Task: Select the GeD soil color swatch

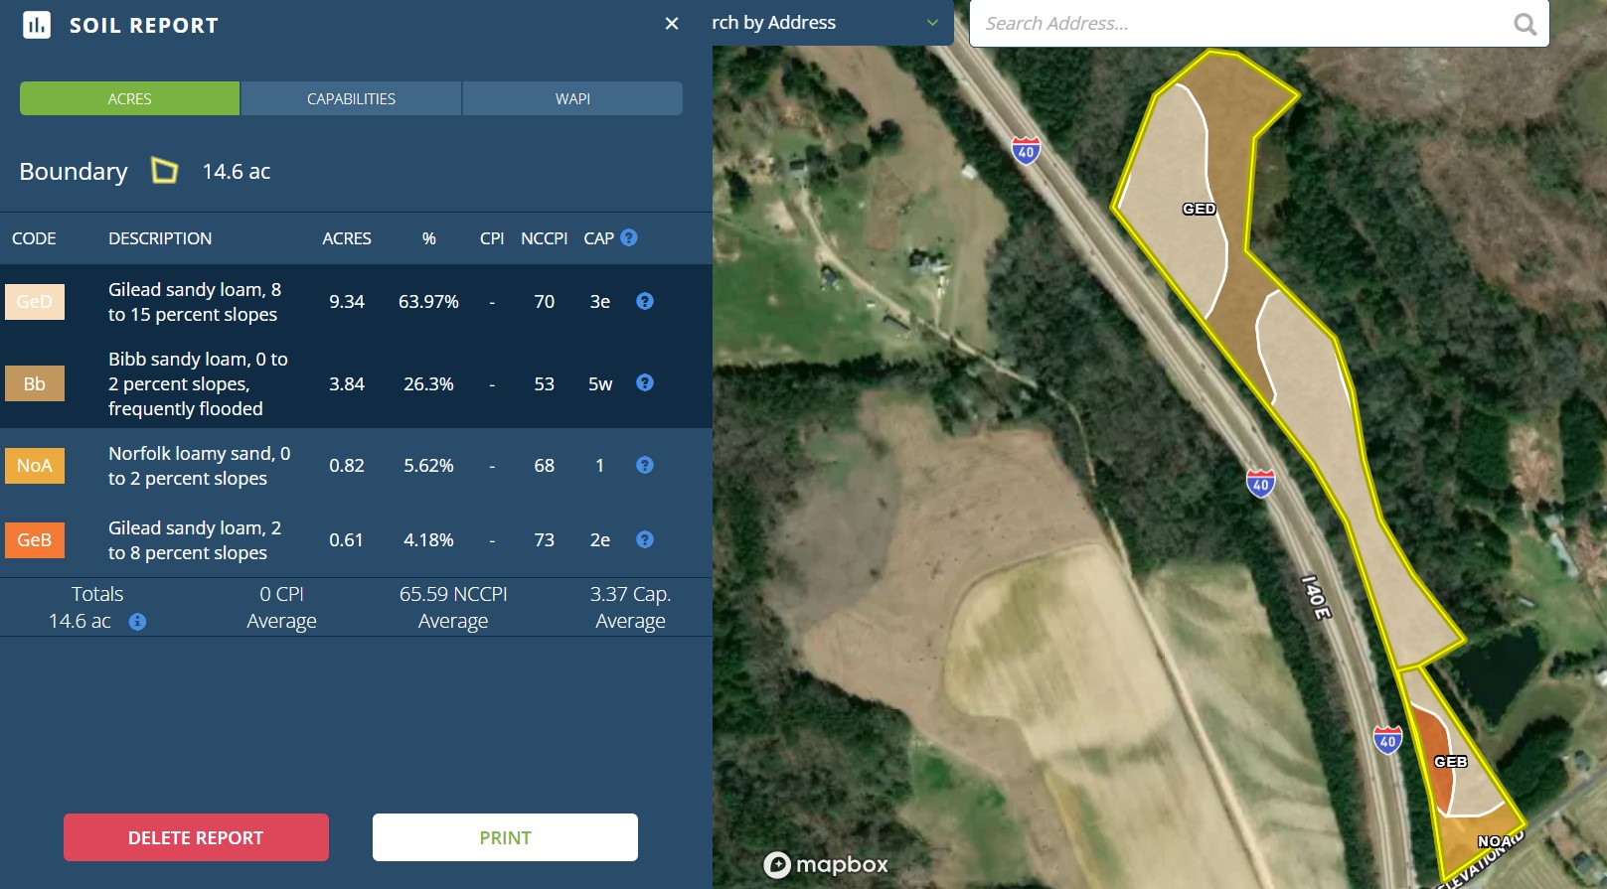Action: click(x=35, y=302)
